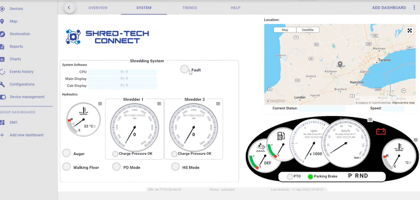
Task: Click the Speed value field
Action: [393, 109]
